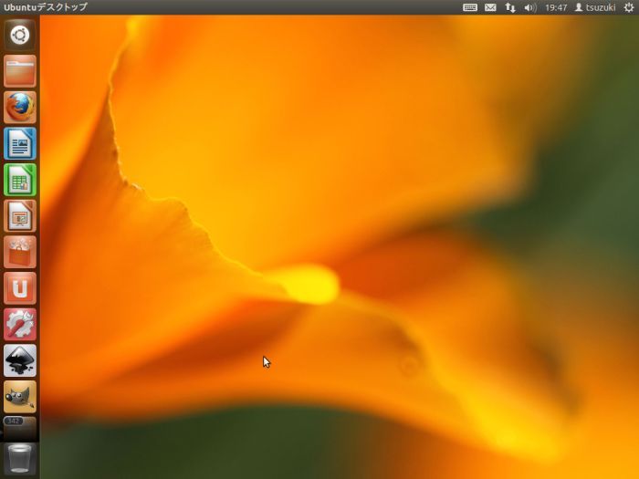Viewport: 639px width, 479px height.
Task: Open the session power gear menu
Action: point(628,7)
